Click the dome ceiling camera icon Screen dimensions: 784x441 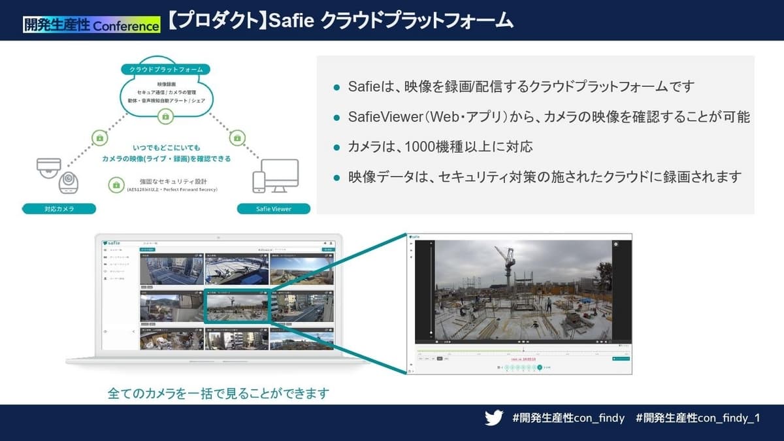pyautogui.click(x=49, y=167)
